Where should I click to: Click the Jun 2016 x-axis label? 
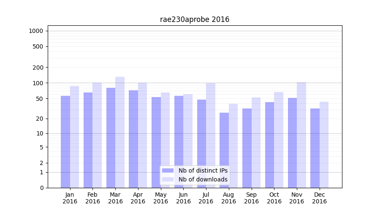click(x=183, y=198)
